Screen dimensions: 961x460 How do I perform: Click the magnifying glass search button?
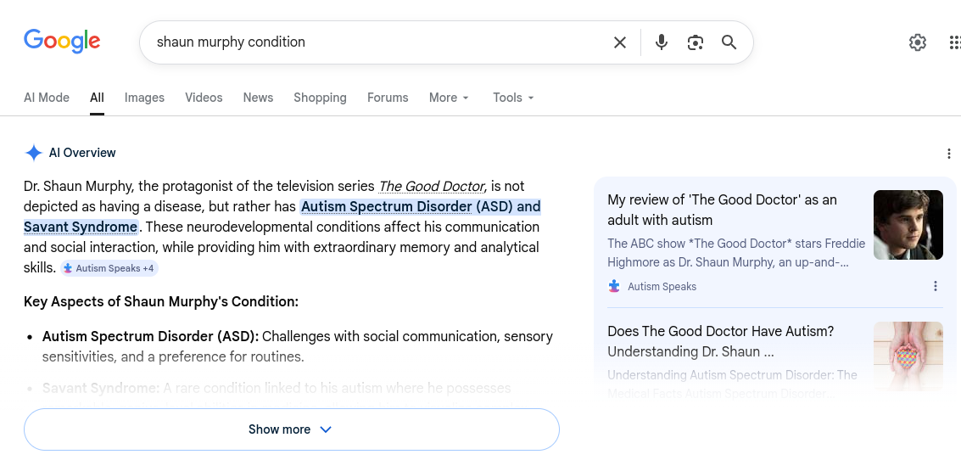(729, 42)
